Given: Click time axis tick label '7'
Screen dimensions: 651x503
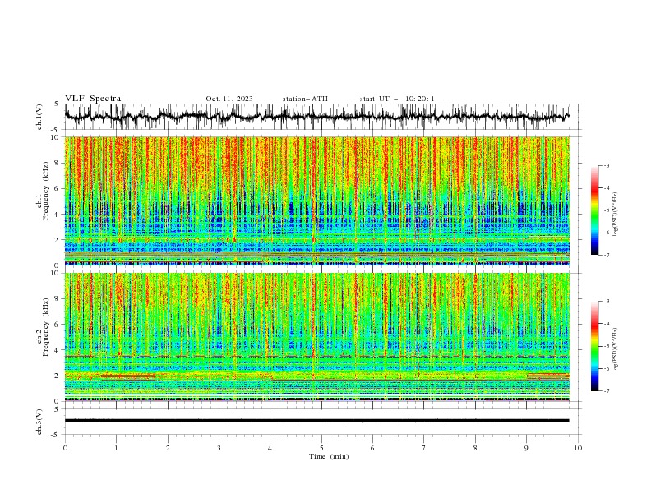Looking at the screenshot, I should (424, 448).
